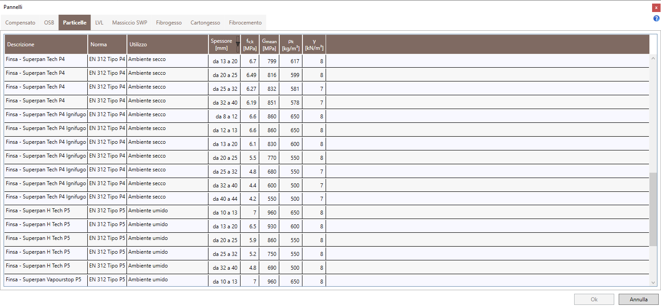Select Tech P4 Ignifugo row, da 25 a 32
661x308 pixels.
click(x=327, y=171)
